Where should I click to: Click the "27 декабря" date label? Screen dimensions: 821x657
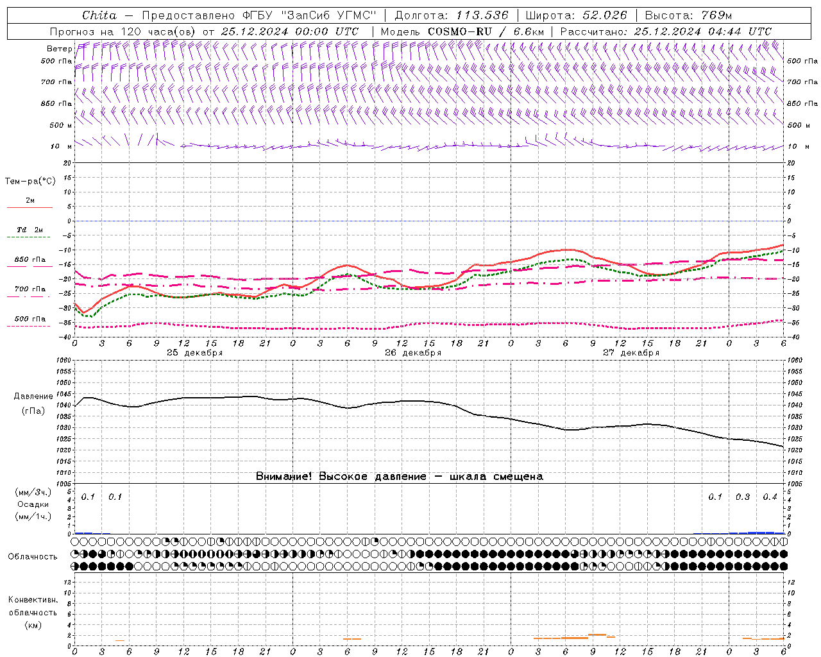631,353
